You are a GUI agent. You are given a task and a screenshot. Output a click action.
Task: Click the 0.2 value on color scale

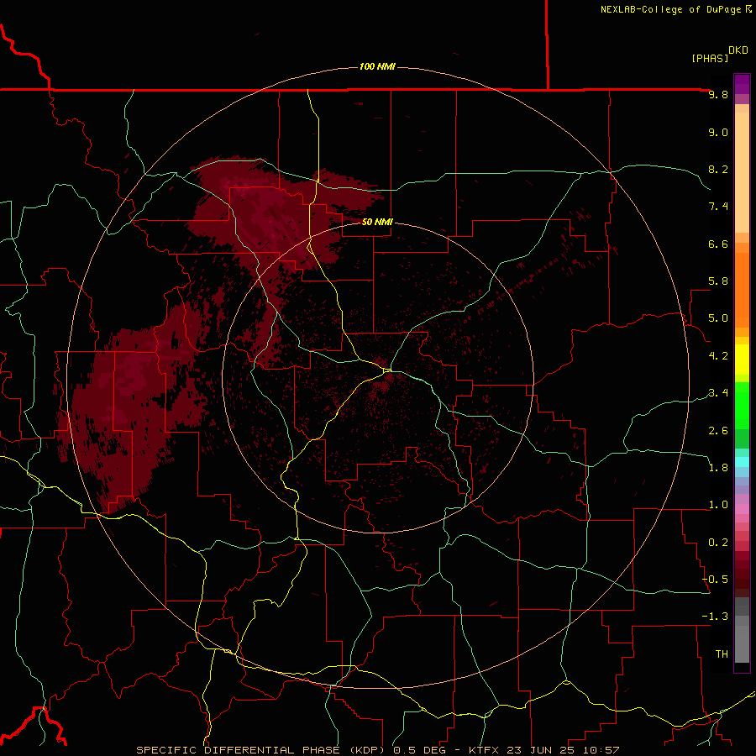point(718,543)
